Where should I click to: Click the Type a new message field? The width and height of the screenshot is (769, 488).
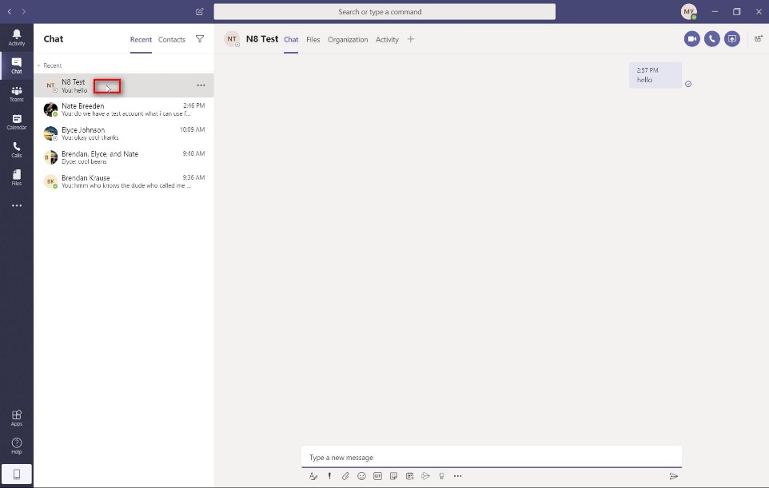[492, 457]
